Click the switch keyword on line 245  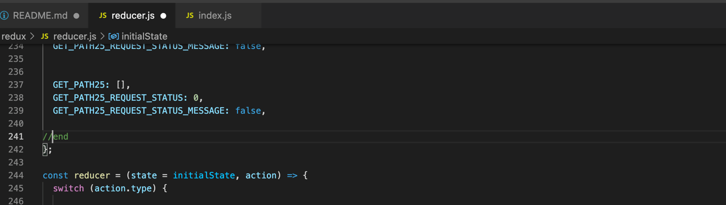pyautogui.click(x=69, y=188)
